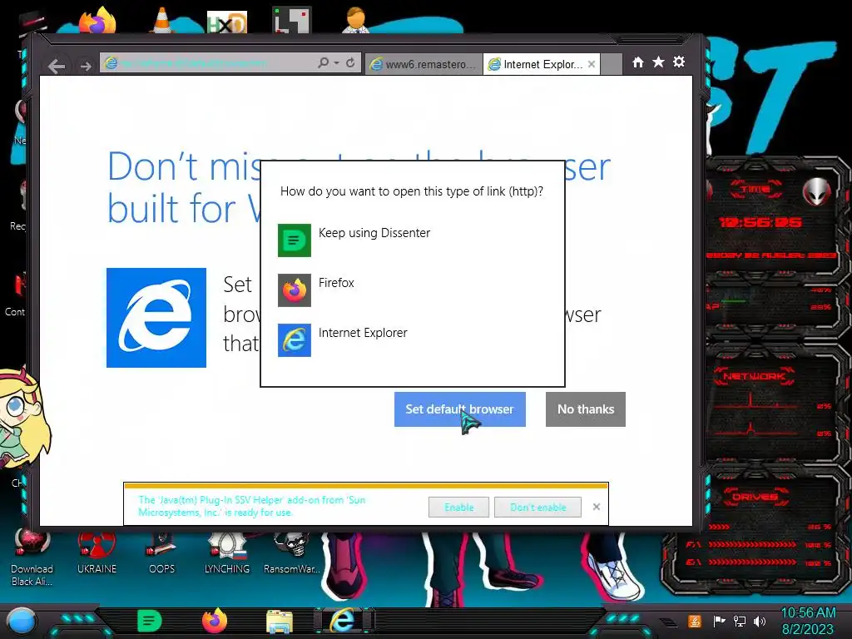This screenshot has height=639, width=852.
Task: Click the No thanks button
Action: pyautogui.click(x=585, y=409)
